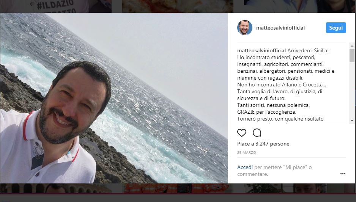Viewport: 356px width, 202px height.
Task: Follow the account with Segui button
Action: pyautogui.click(x=336, y=28)
